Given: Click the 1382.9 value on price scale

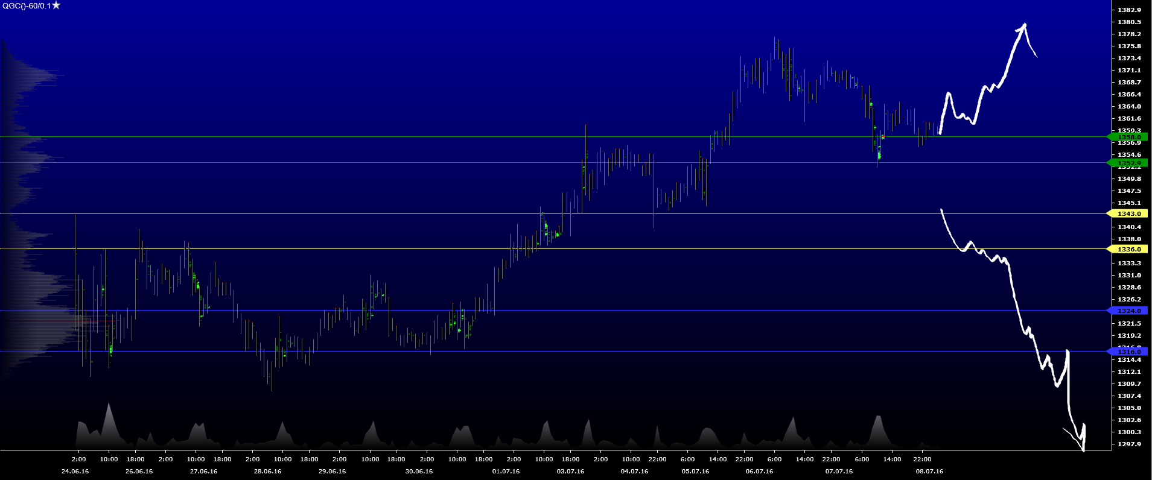Looking at the screenshot, I should pos(1129,10).
